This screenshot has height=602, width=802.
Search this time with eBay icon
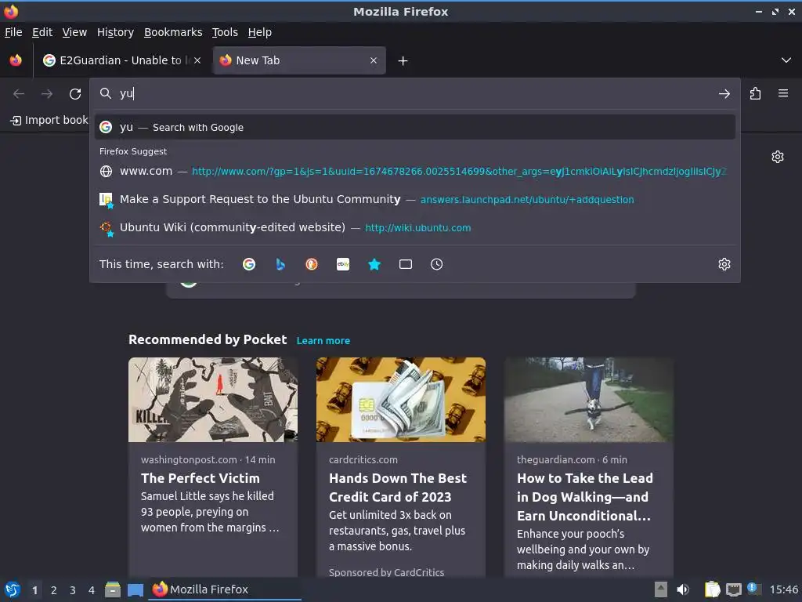(x=343, y=264)
